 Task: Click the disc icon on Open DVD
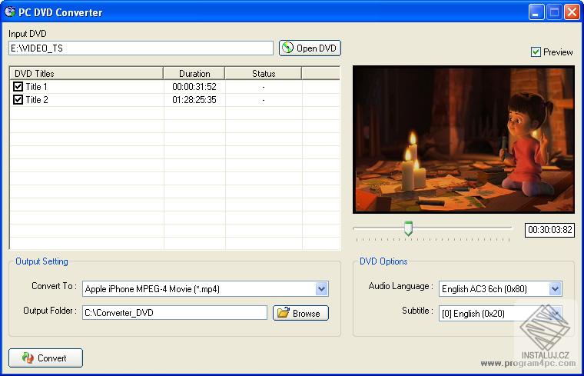(x=287, y=48)
